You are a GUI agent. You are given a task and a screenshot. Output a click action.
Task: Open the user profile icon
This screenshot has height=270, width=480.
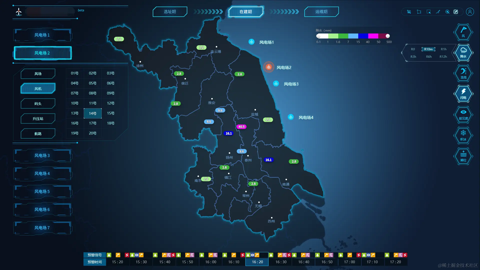coord(470,12)
